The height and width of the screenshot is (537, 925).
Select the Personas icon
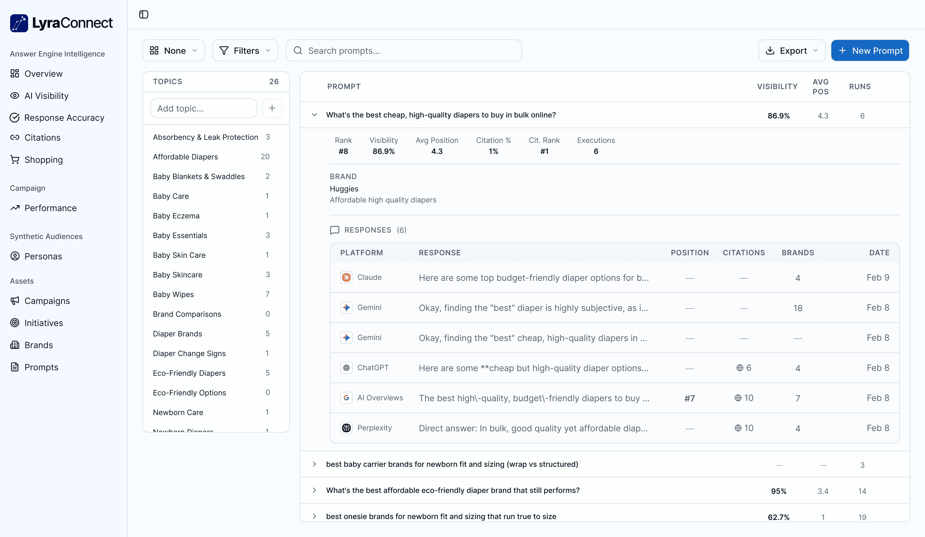pyautogui.click(x=15, y=256)
